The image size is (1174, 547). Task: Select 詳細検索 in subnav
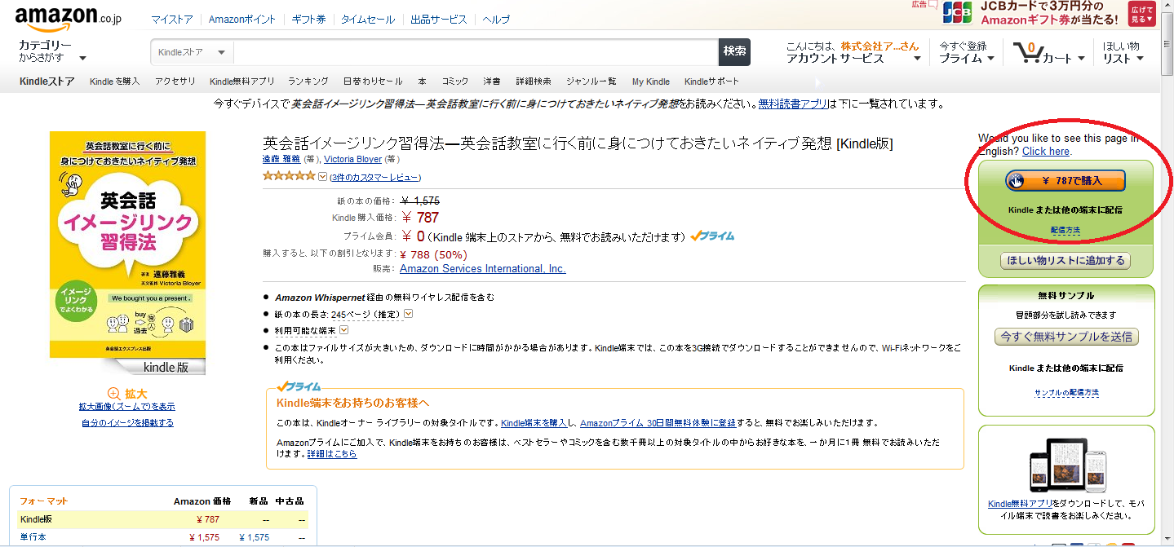pos(534,82)
